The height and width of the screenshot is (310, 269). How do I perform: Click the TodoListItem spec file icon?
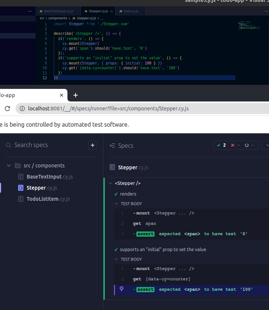pyautogui.click(x=21, y=199)
